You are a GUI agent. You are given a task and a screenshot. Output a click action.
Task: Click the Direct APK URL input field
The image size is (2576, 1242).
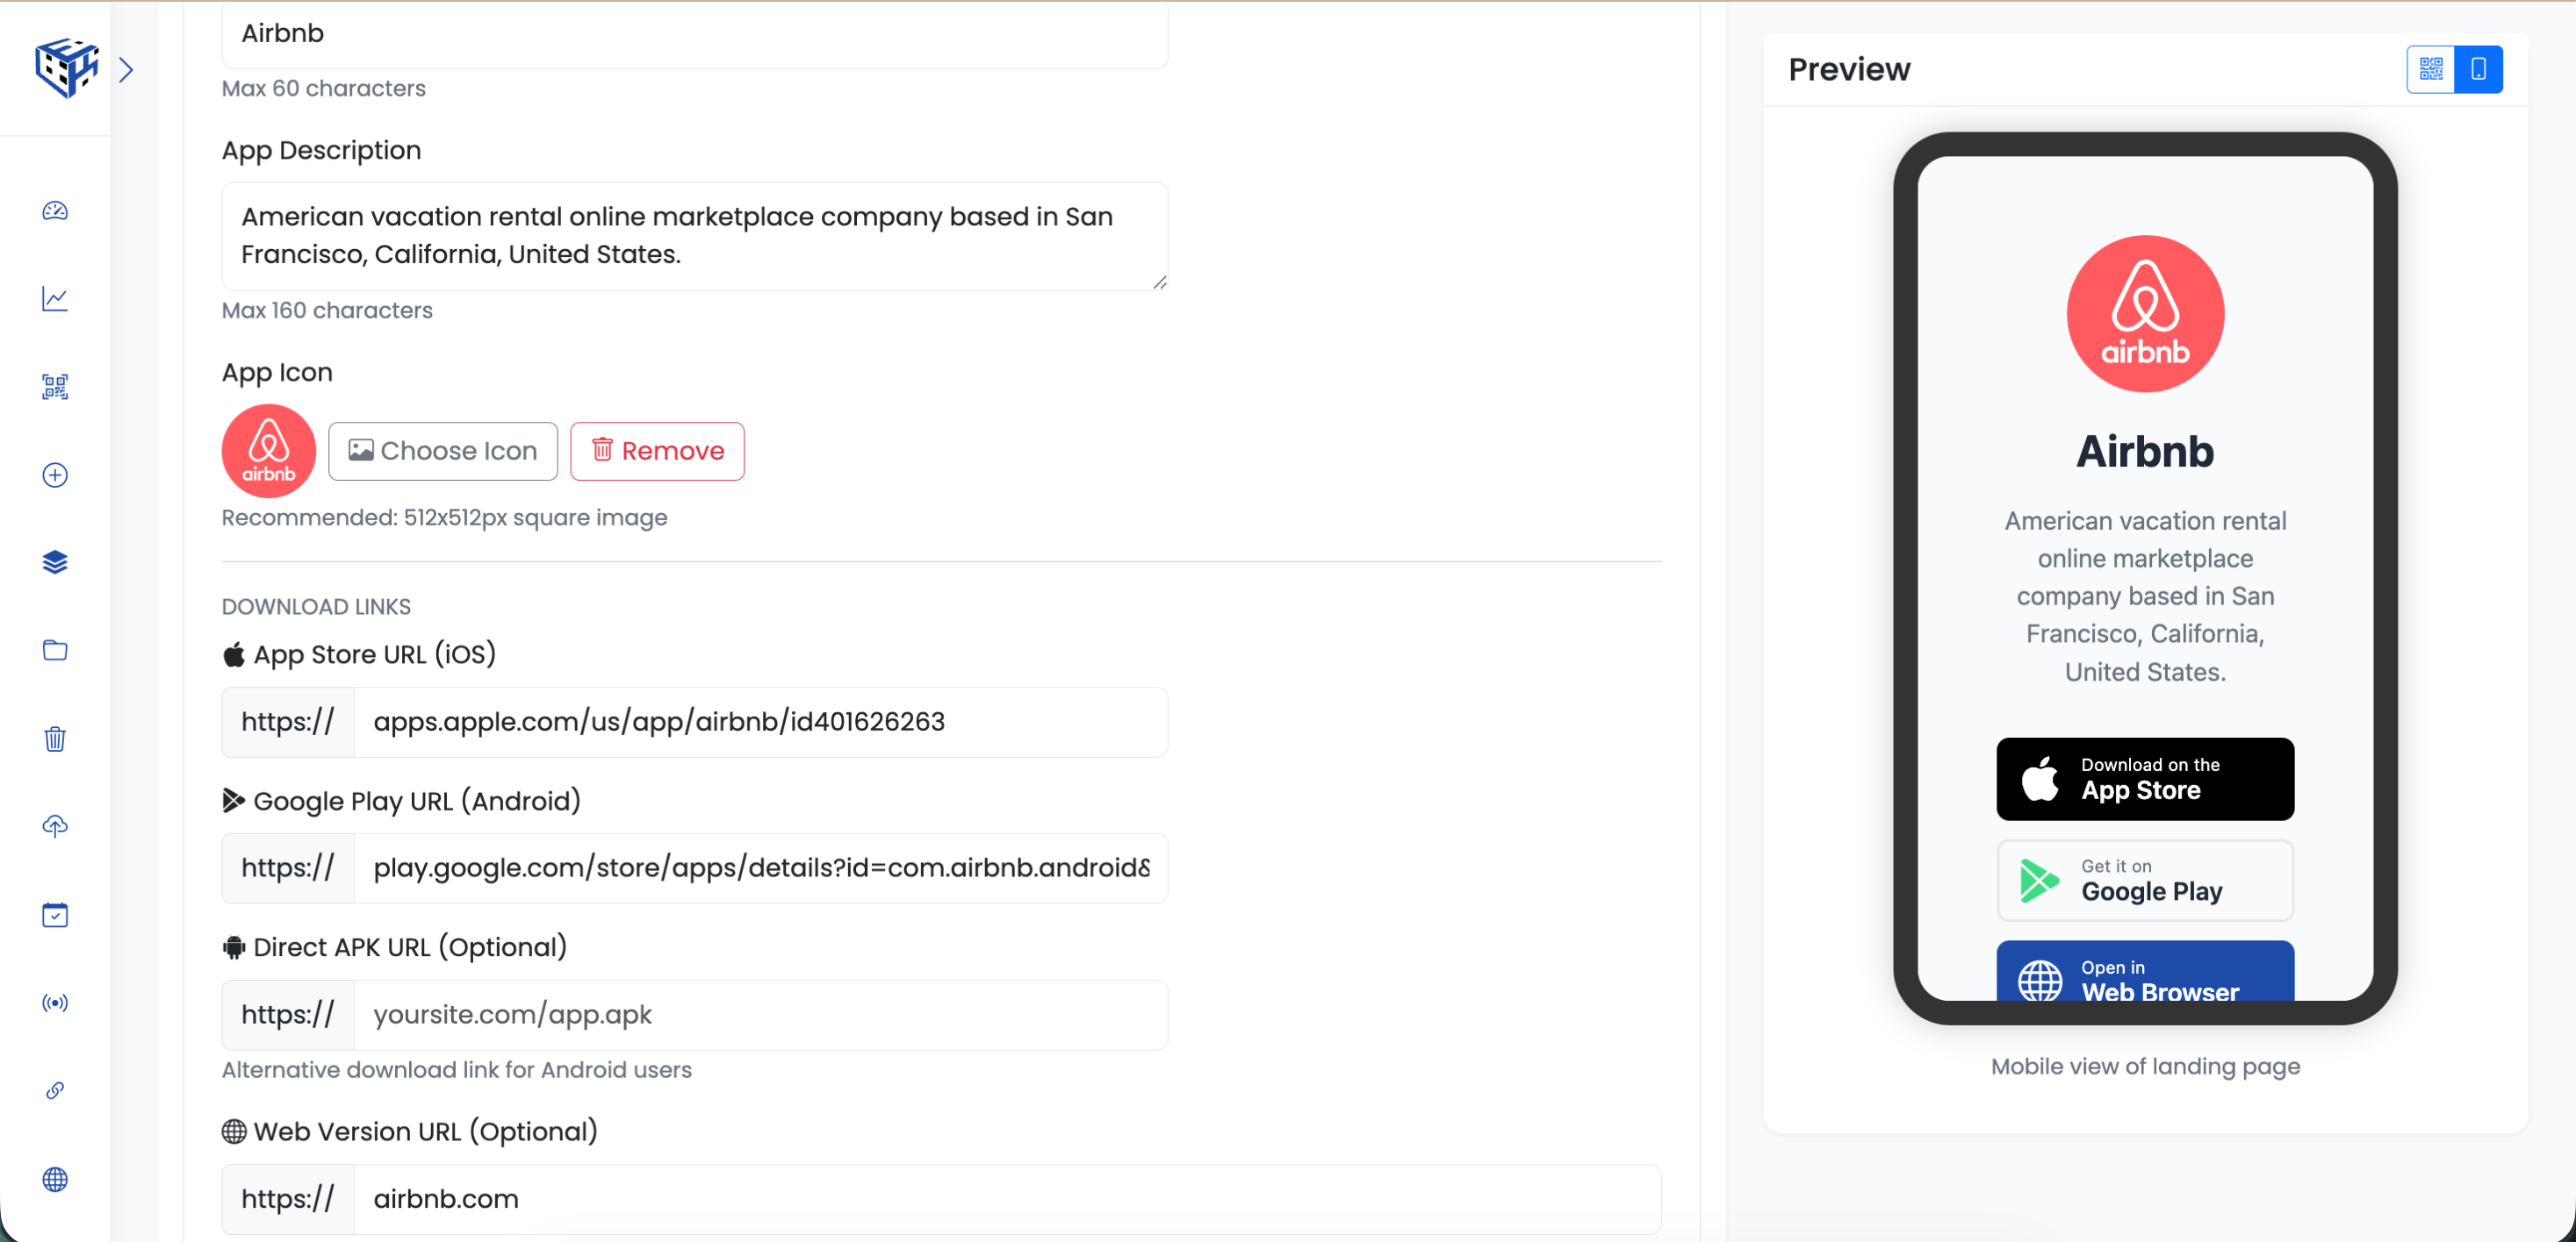[760, 1014]
